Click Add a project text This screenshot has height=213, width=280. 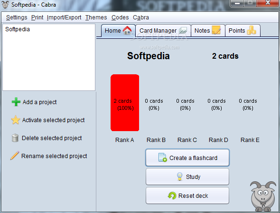pyautogui.click(x=40, y=102)
